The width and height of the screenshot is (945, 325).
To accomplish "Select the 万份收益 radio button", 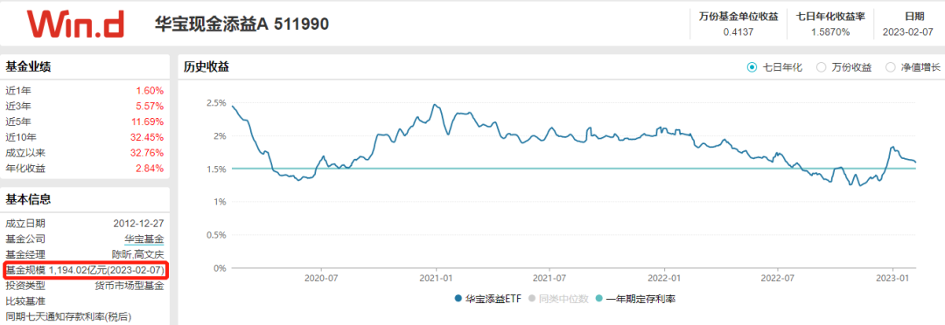I will point(821,67).
